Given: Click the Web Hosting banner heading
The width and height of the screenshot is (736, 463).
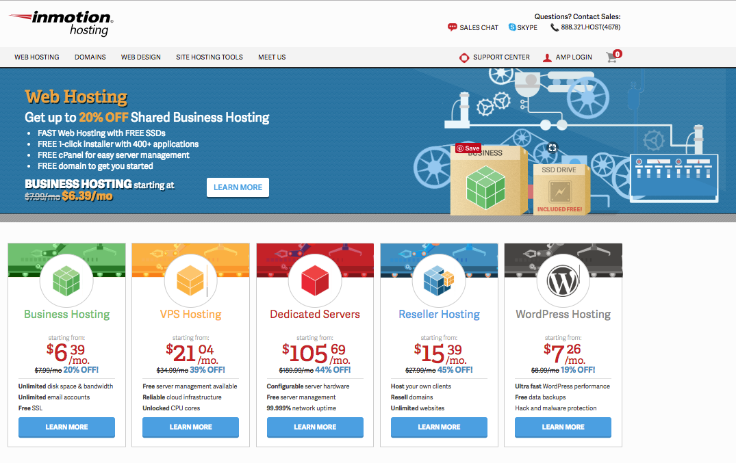Looking at the screenshot, I should 76,96.
